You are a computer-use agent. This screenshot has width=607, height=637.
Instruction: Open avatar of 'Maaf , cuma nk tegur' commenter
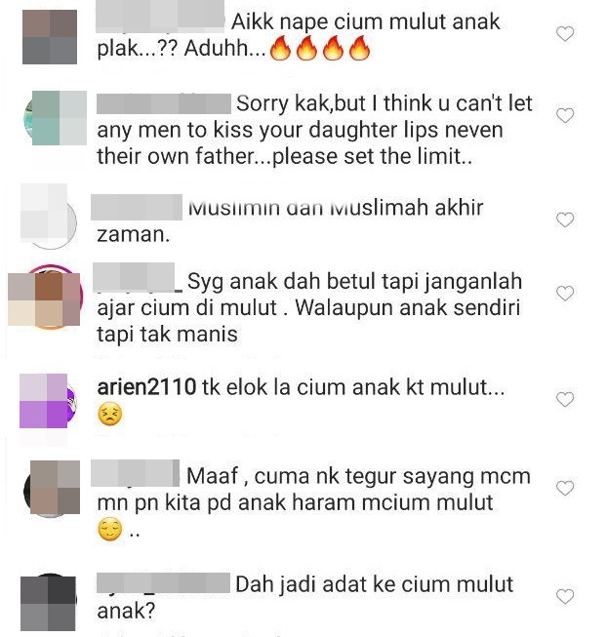click(52, 488)
